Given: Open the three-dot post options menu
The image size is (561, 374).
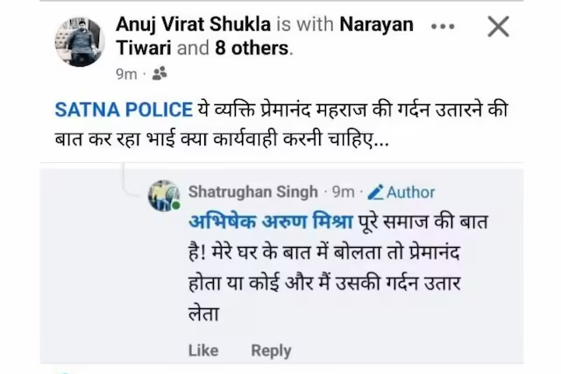Looking at the screenshot, I should click(443, 25).
